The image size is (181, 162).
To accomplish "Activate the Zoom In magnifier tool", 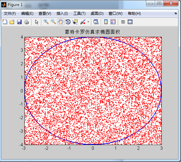I will (46, 22).
